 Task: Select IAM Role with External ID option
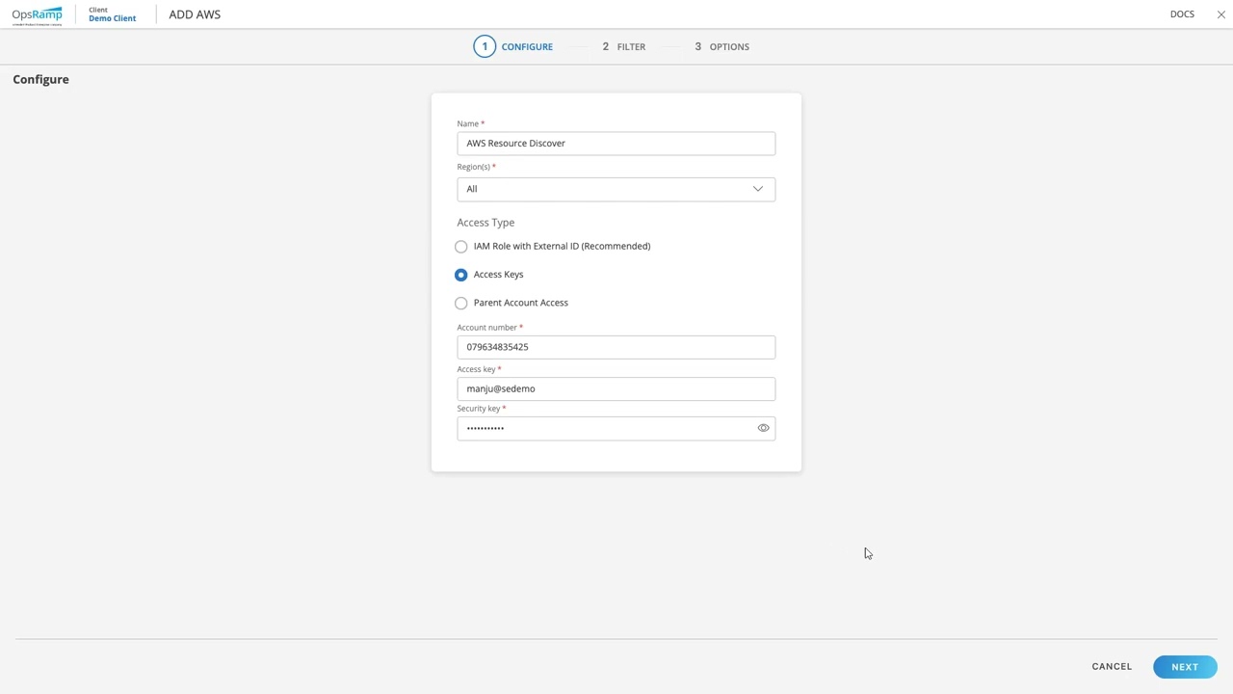(461, 247)
